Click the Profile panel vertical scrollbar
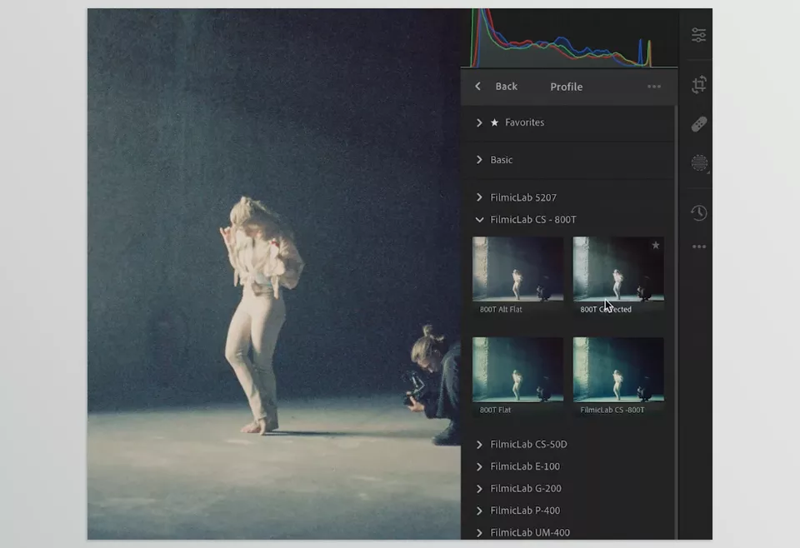Viewport: 800px width, 548px height. 676,321
